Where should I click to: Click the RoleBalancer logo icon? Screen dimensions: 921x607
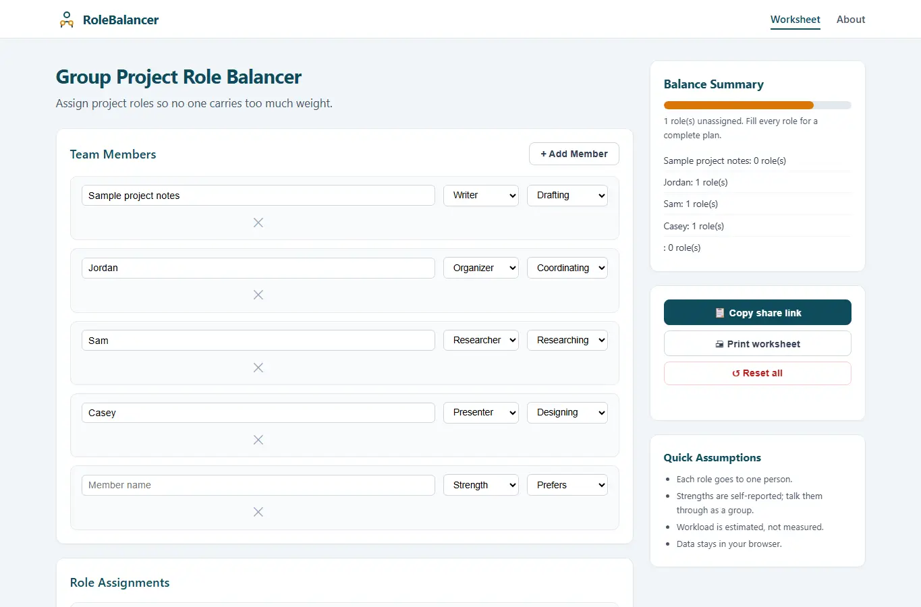click(x=66, y=20)
